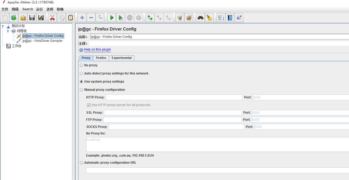Click the SOCKS Proxy host field

pos(176,127)
